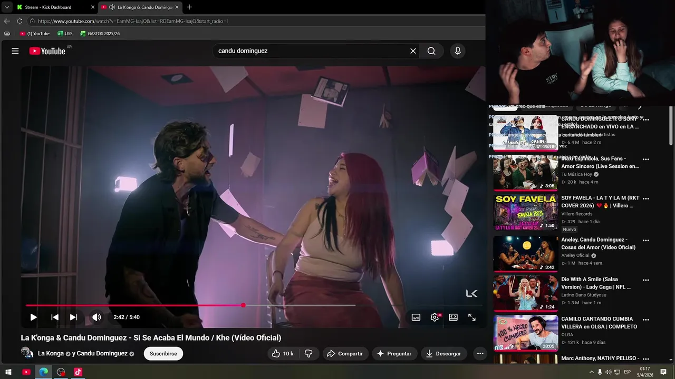This screenshot has width=675, height=379.
Task: View site info via the lock icon
Action: point(32,21)
